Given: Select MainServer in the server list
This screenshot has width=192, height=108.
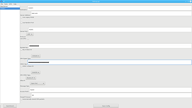Looking at the screenshot, I should [4, 6].
